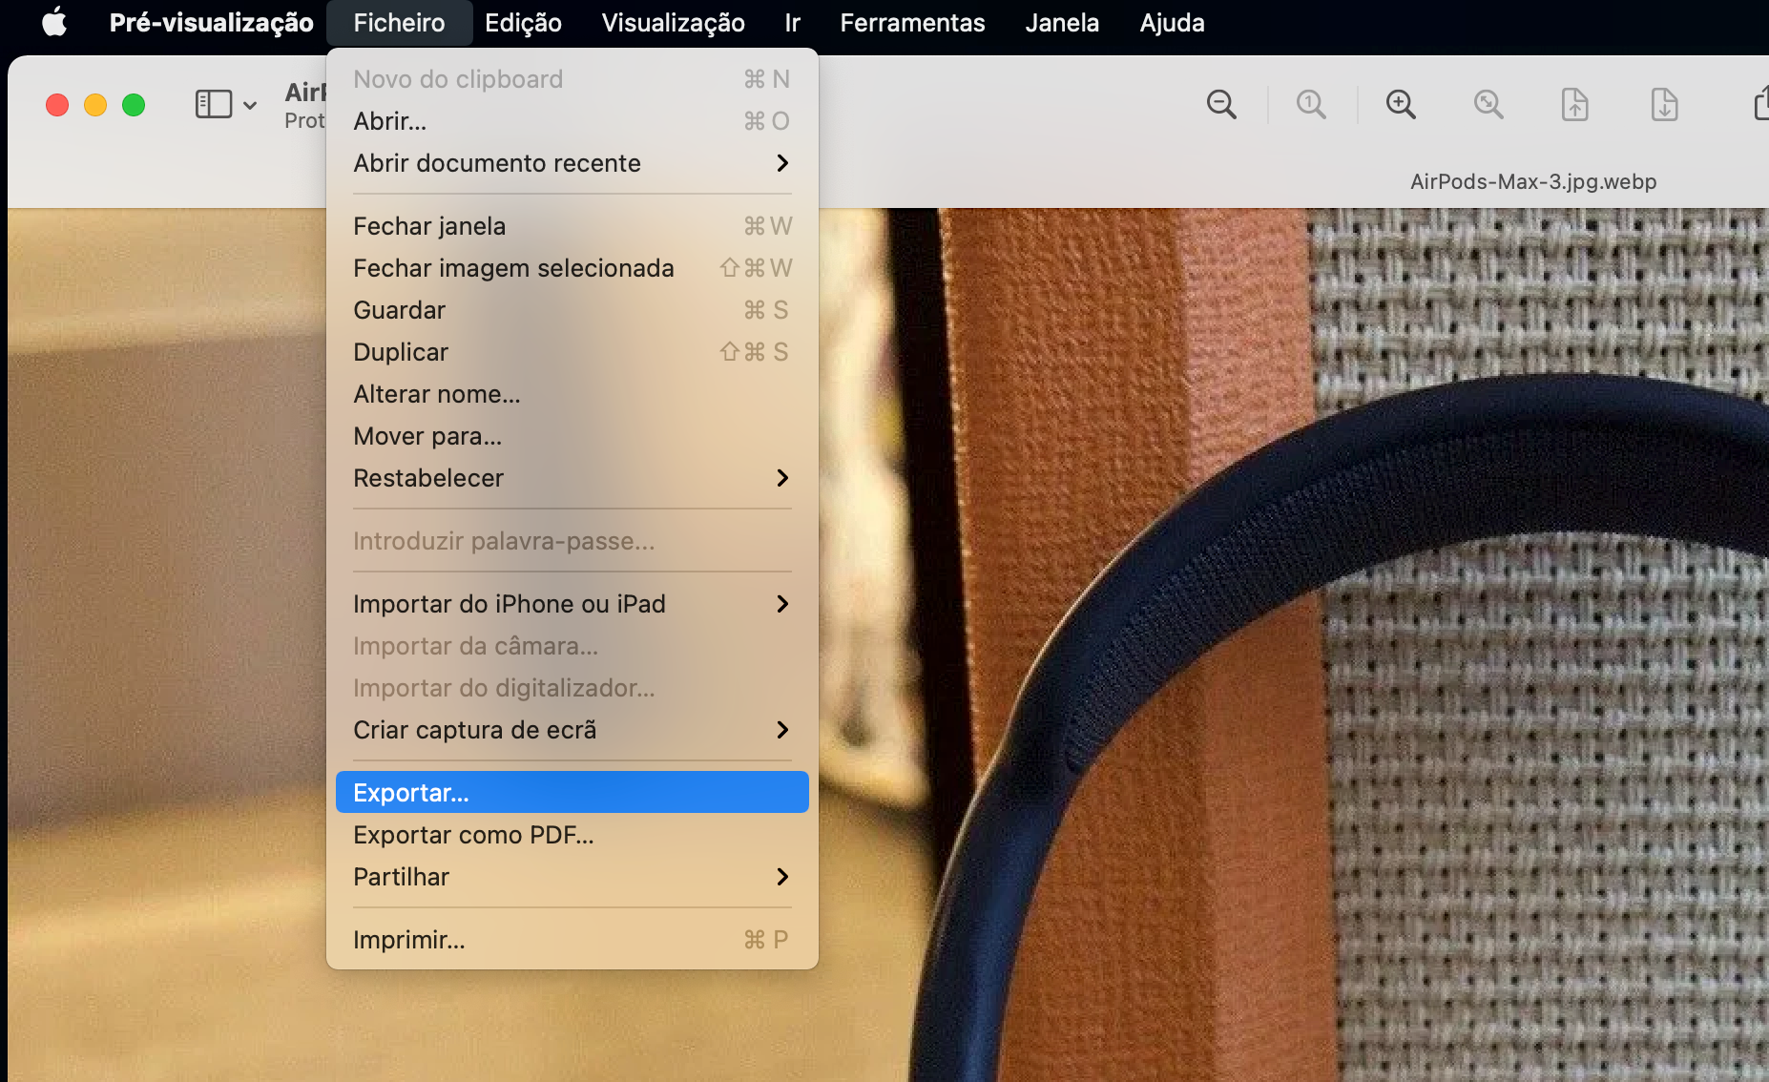Expand Importar do iPhone ou iPad submenu

(571, 604)
